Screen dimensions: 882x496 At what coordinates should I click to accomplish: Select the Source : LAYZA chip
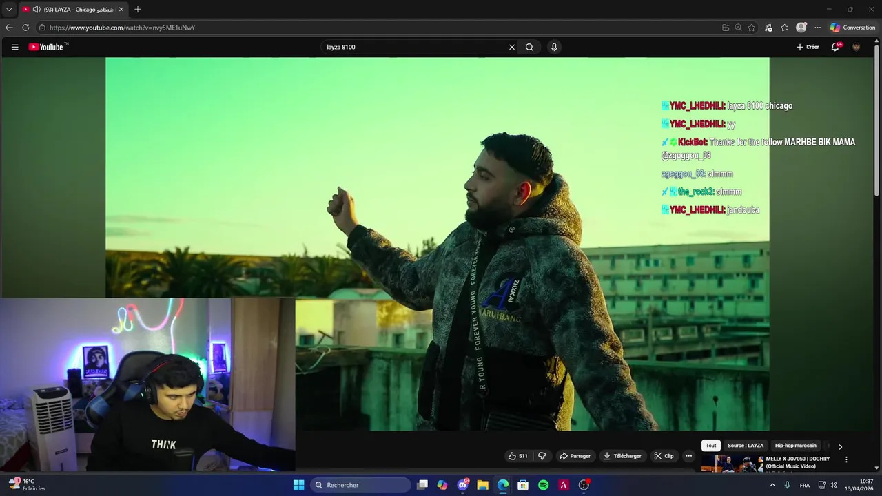coord(746,446)
